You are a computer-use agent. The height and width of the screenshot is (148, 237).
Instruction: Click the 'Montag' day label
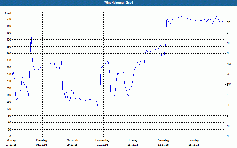(x=11, y=140)
